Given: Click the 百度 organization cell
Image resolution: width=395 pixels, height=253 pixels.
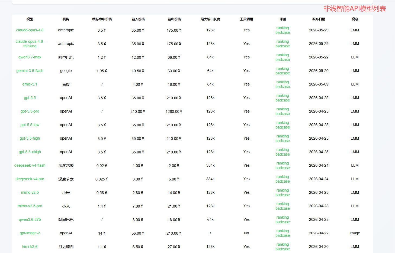Looking at the screenshot, I should click(66, 84).
